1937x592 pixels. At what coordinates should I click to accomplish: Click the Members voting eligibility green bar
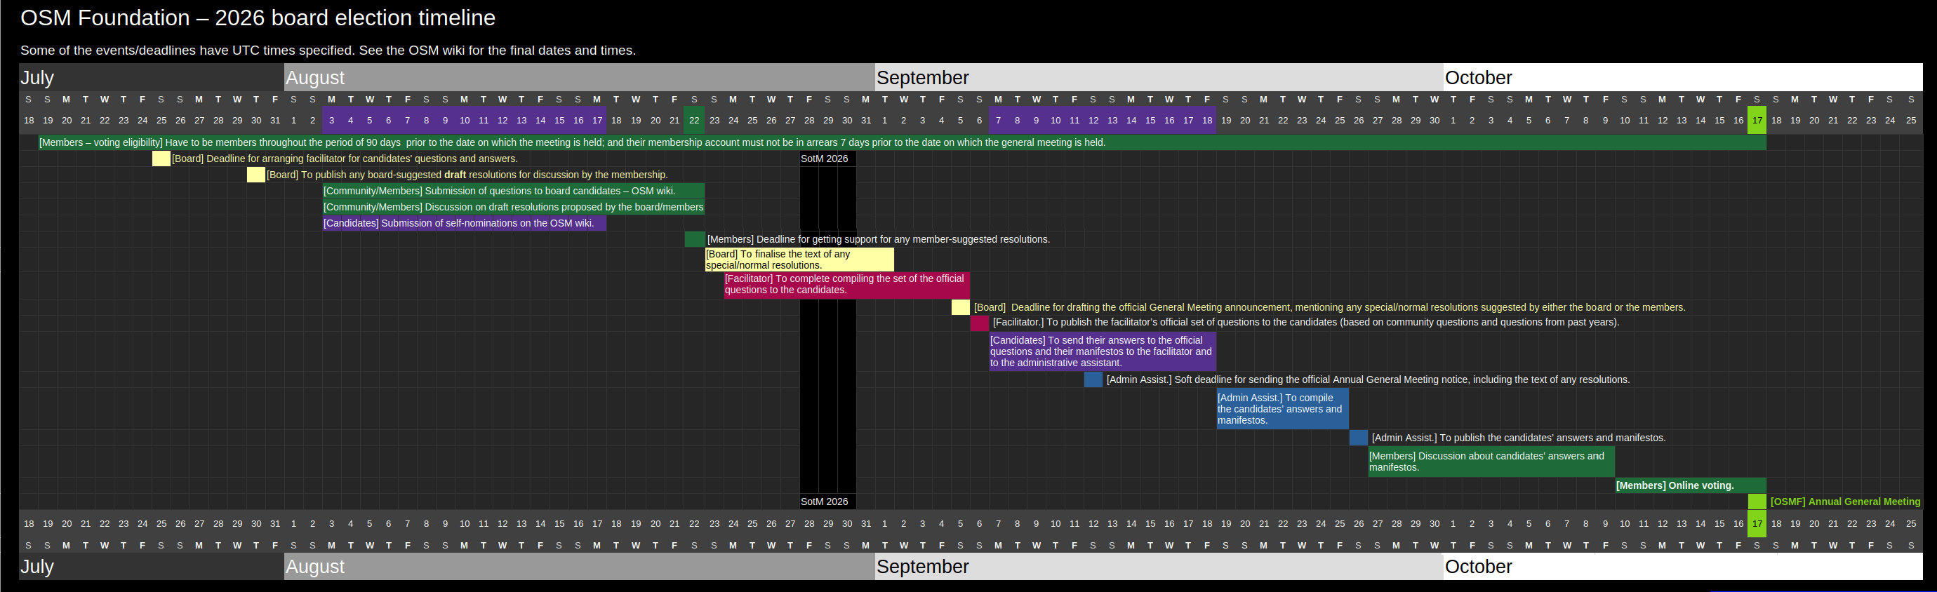click(x=903, y=143)
